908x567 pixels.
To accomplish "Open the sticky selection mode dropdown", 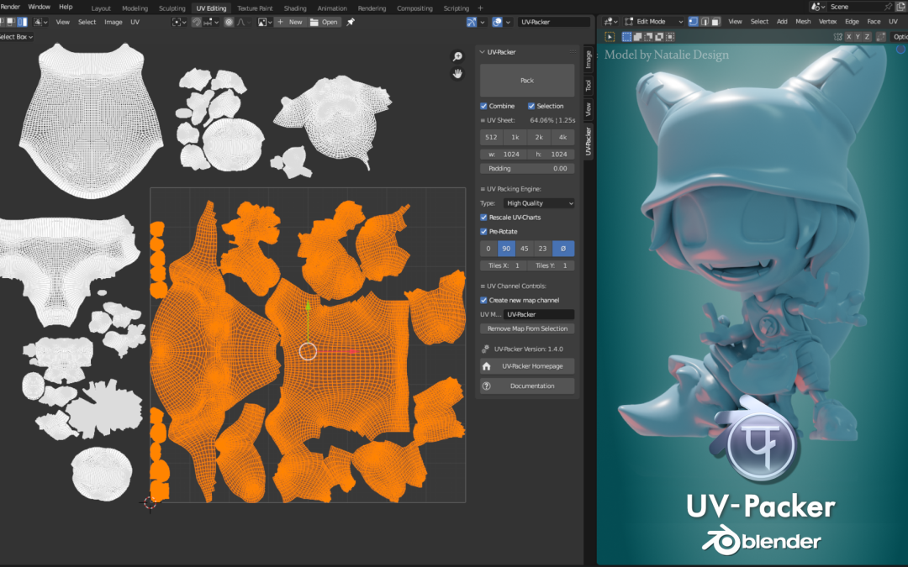I will [40, 22].
